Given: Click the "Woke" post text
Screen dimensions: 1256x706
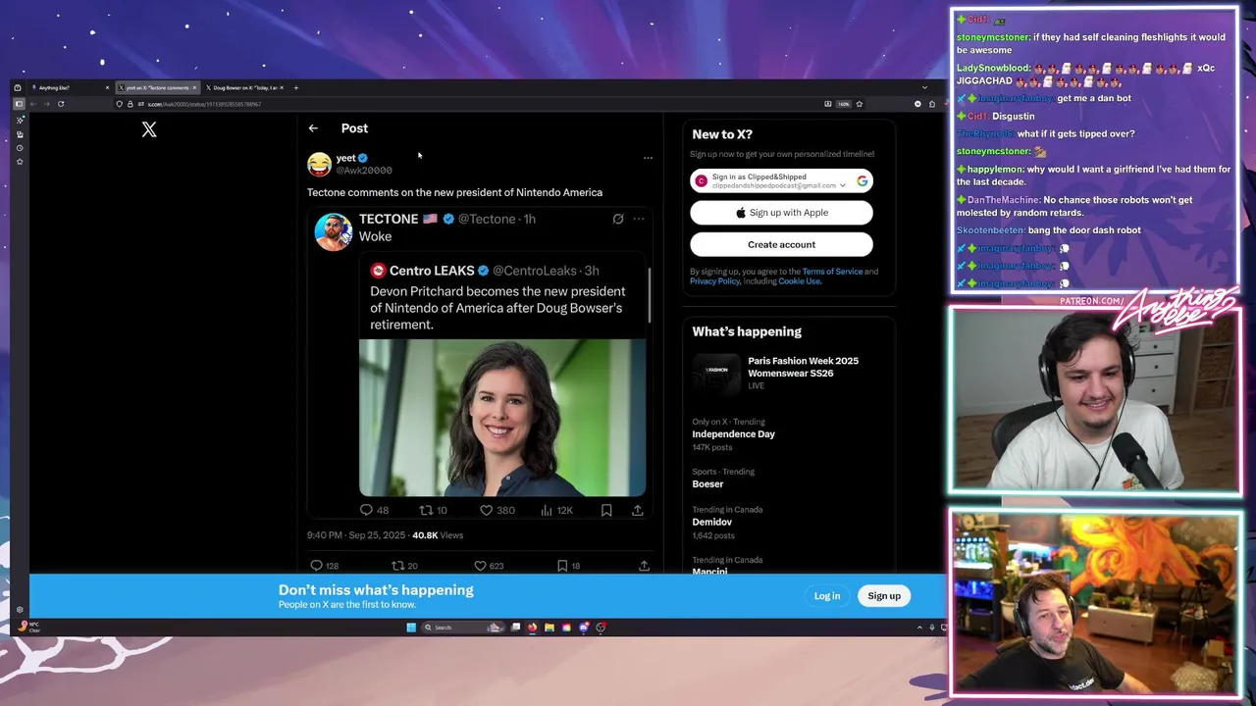Looking at the screenshot, I should tap(375, 236).
